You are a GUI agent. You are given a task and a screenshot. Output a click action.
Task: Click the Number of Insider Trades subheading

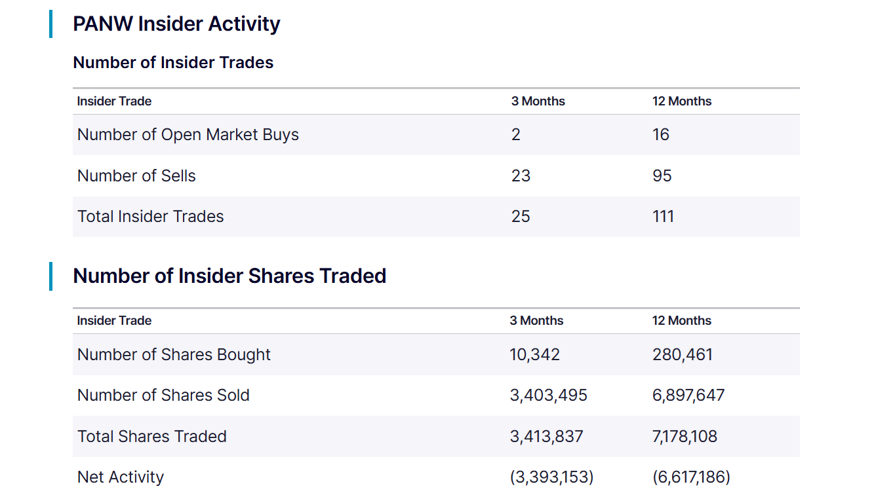tap(173, 63)
